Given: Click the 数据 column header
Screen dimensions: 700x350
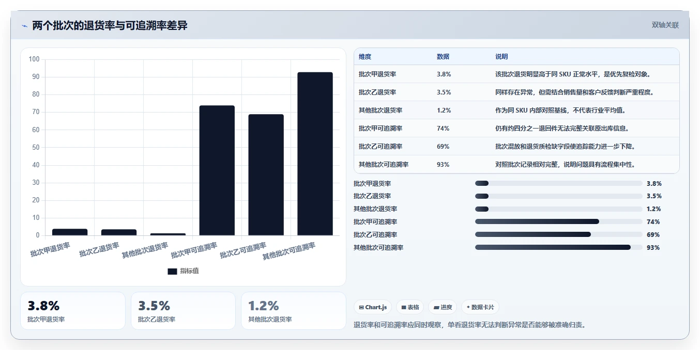Looking at the screenshot, I should pos(443,57).
